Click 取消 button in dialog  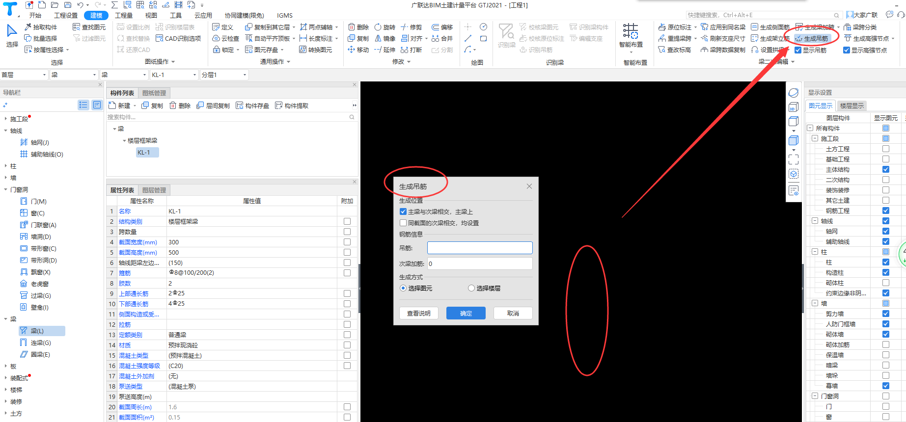tap(513, 313)
